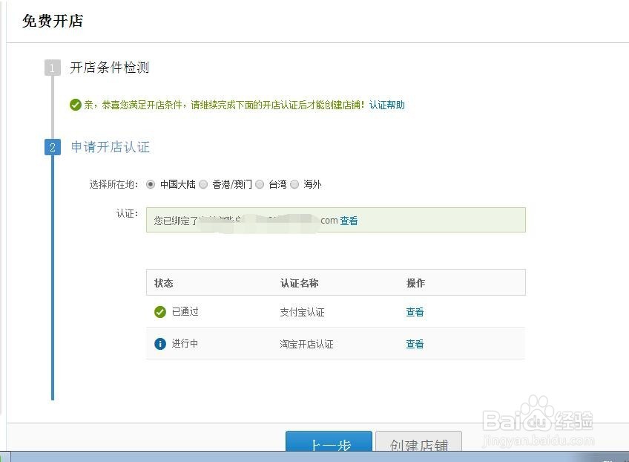Click the 您已绑定了 account info box
This screenshot has height=462, width=629.
(x=336, y=220)
